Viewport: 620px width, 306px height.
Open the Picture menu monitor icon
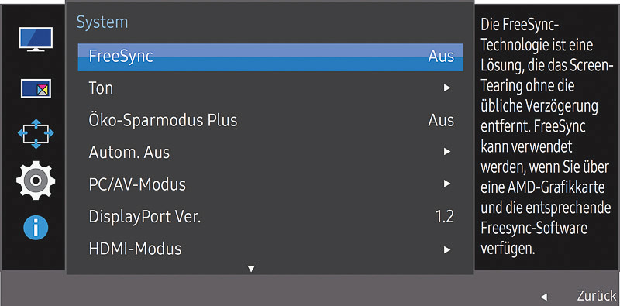tap(36, 40)
